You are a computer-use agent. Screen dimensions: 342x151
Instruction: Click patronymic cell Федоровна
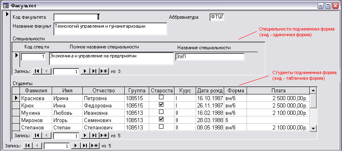(x=104, y=105)
